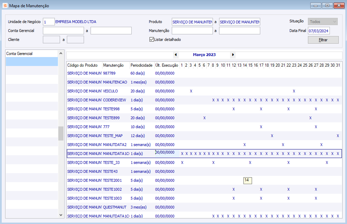Click the X on day 19 in TESTE_MAP row
The height and width of the screenshot is (224, 347).
[272, 136]
